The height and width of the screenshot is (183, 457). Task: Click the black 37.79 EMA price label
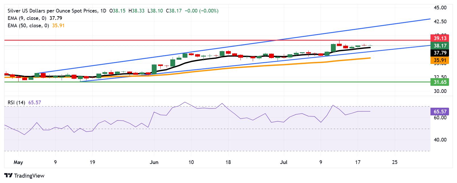pyautogui.click(x=440, y=53)
